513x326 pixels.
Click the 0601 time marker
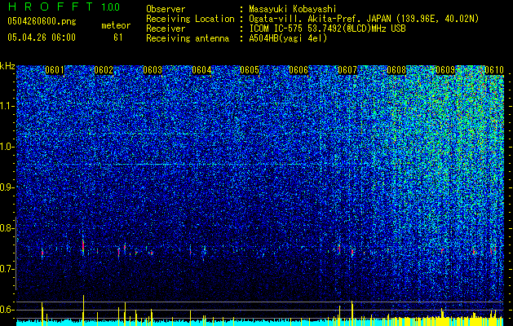coord(55,70)
